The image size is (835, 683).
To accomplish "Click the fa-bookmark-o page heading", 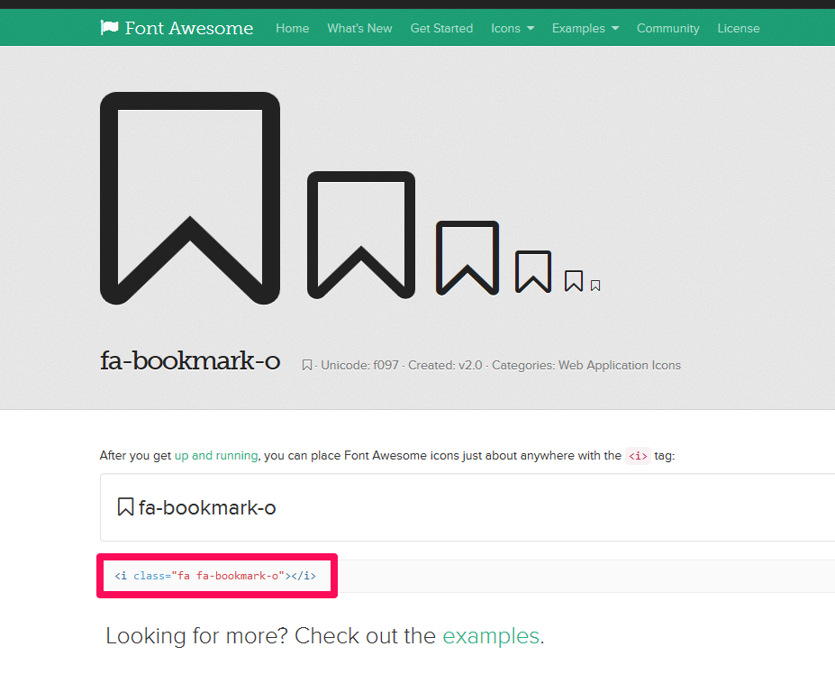I will [x=190, y=360].
